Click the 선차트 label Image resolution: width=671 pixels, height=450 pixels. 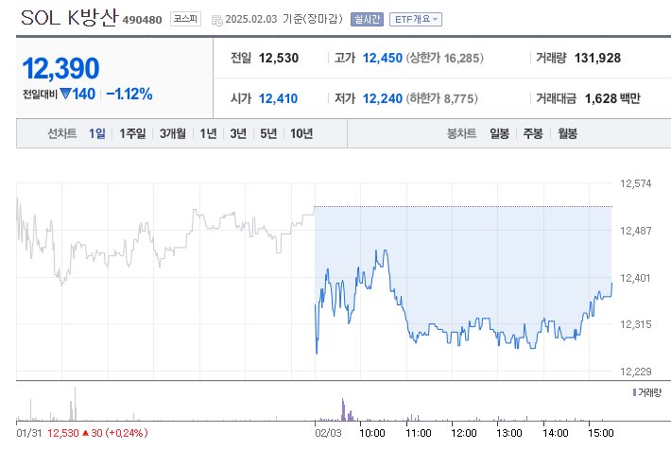coord(62,133)
